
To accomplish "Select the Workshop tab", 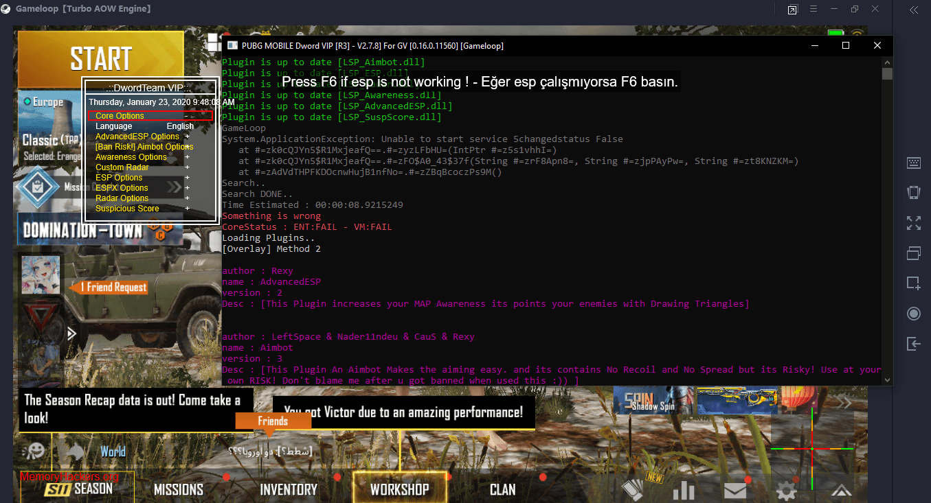I will 399,488.
